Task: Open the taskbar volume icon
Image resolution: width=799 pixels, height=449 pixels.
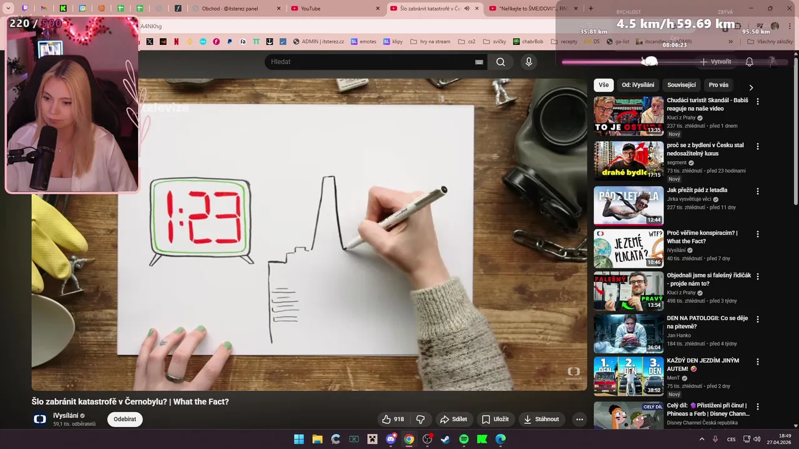Action: click(757, 439)
